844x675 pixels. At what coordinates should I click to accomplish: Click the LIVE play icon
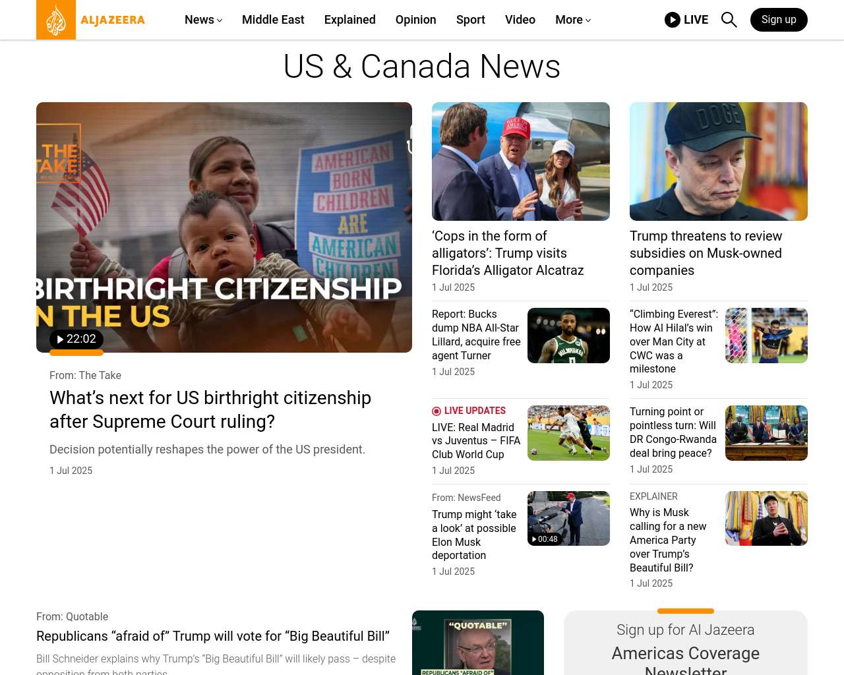pyautogui.click(x=673, y=20)
